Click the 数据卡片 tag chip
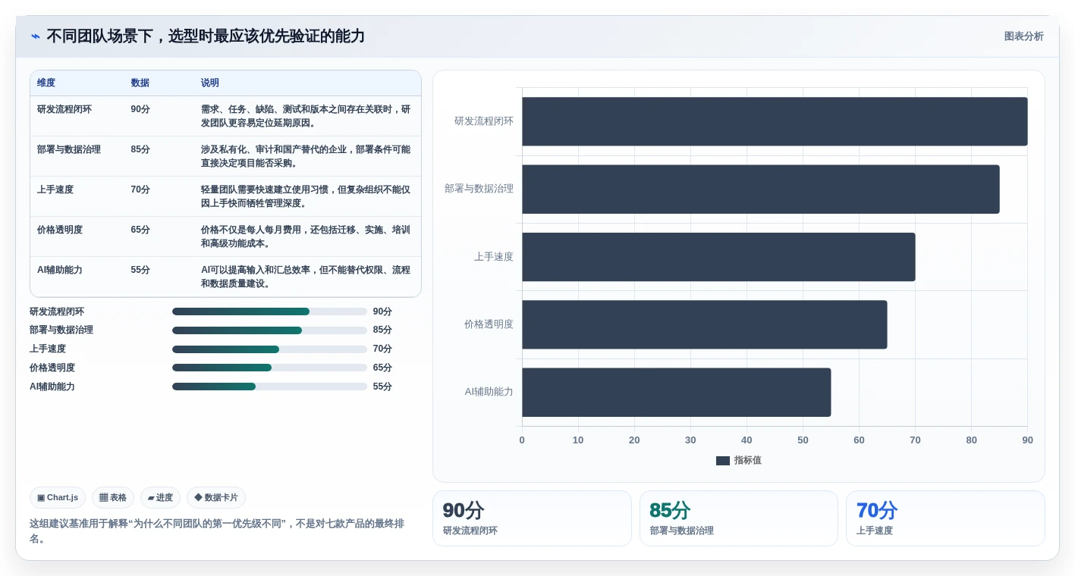The height and width of the screenshot is (576, 1075). [x=216, y=498]
